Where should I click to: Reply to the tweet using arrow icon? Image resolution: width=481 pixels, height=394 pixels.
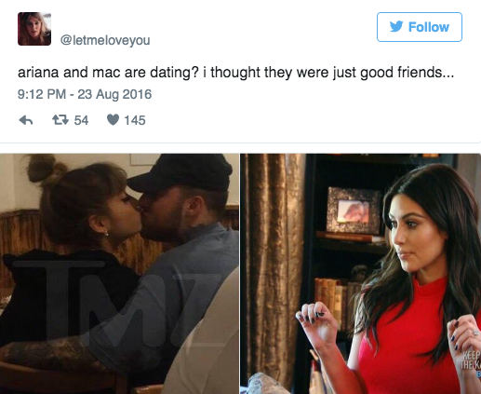click(x=26, y=120)
